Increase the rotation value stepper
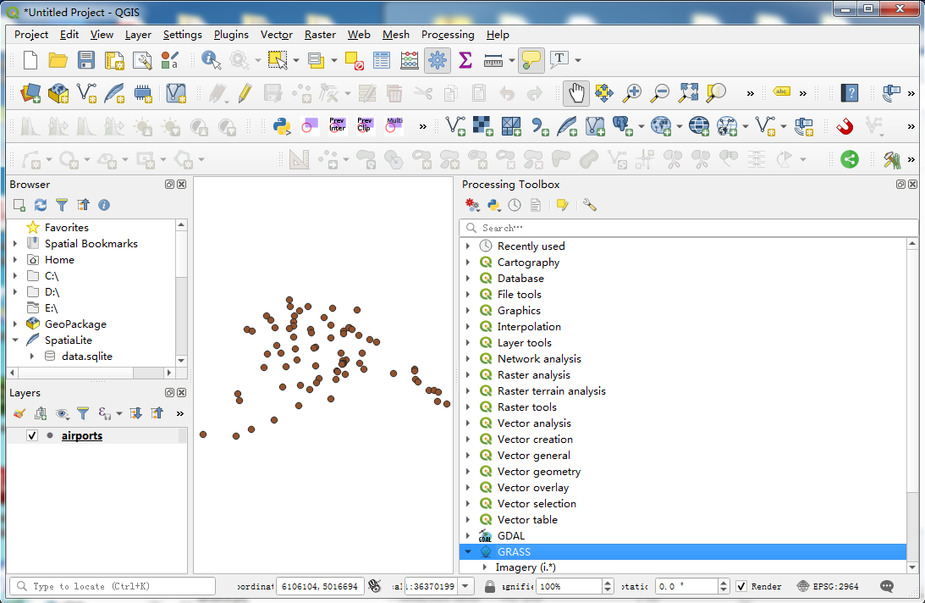925x603 pixels. pyautogui.click(x=724, y=583)
